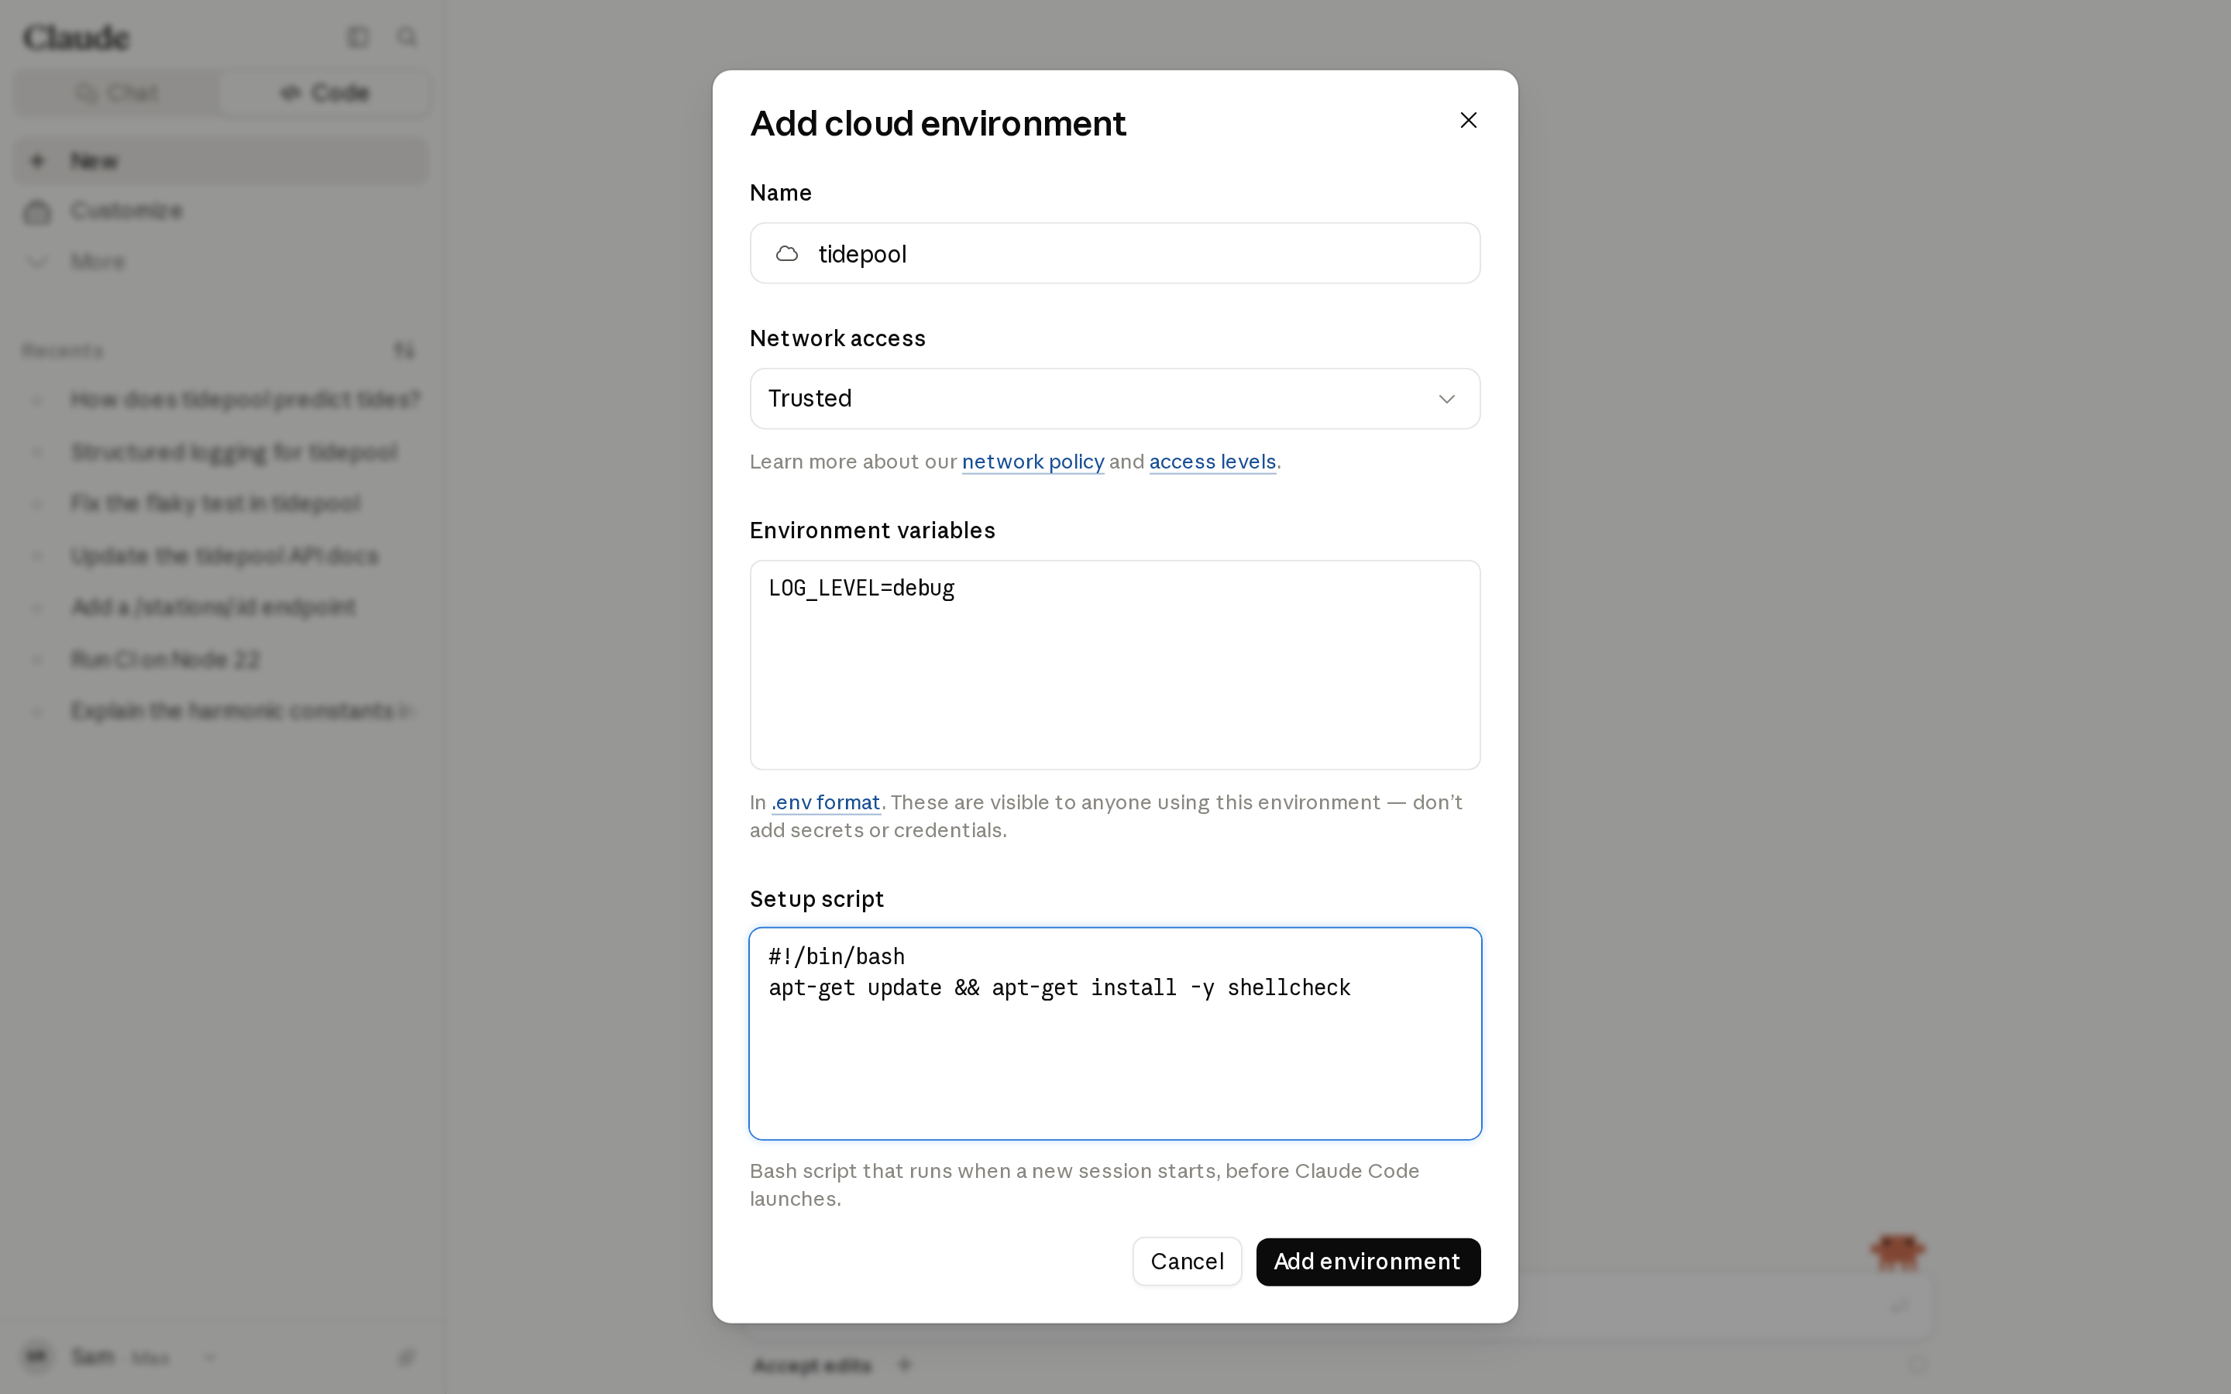The width and height of the screenshot is (2231, 1394).
Task: Click the Claude logo in sidebar
Action: coord(76,38)
